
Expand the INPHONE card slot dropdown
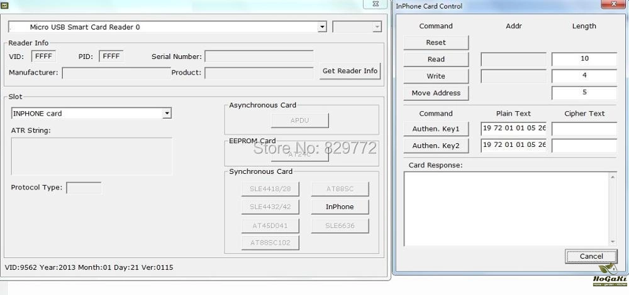[167, 113]
